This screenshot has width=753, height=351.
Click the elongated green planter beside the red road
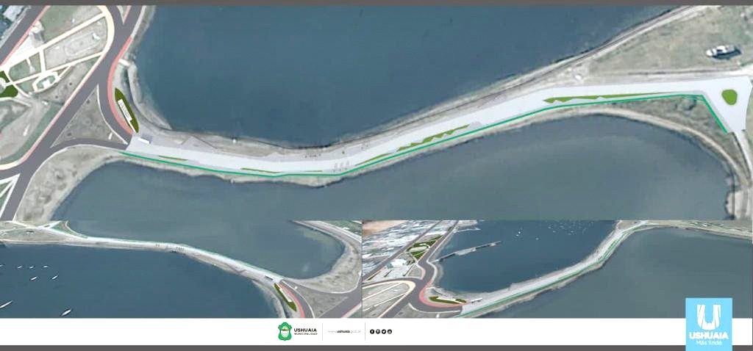(126, 109)
